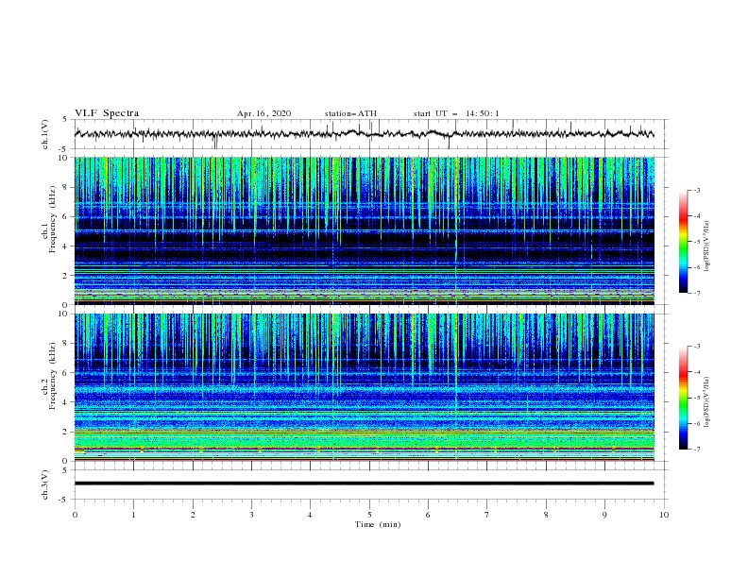748x578 pixels.
Task: Click time axis tick label "7"
Action: (487, 515)
